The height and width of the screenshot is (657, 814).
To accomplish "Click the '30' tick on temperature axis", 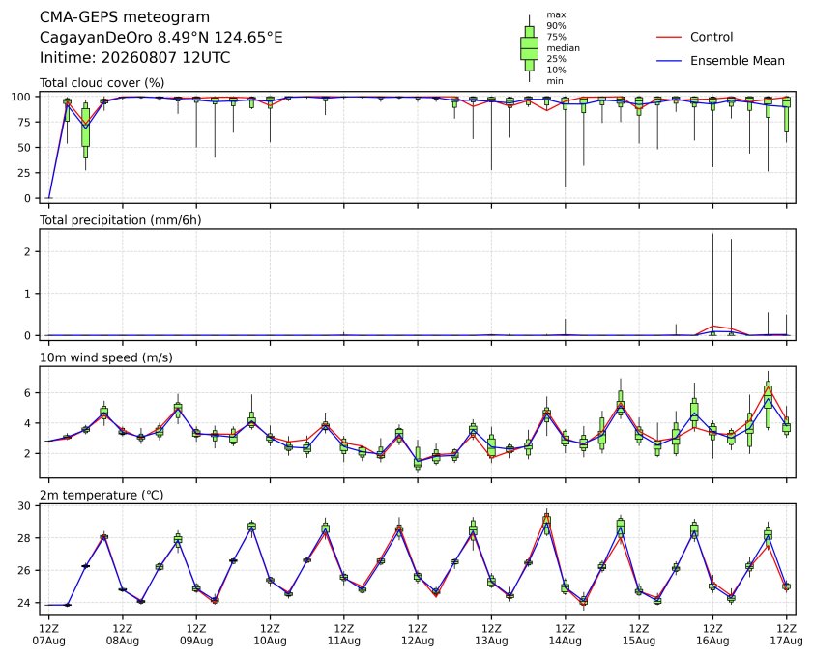I will click(x=25, y=505).
